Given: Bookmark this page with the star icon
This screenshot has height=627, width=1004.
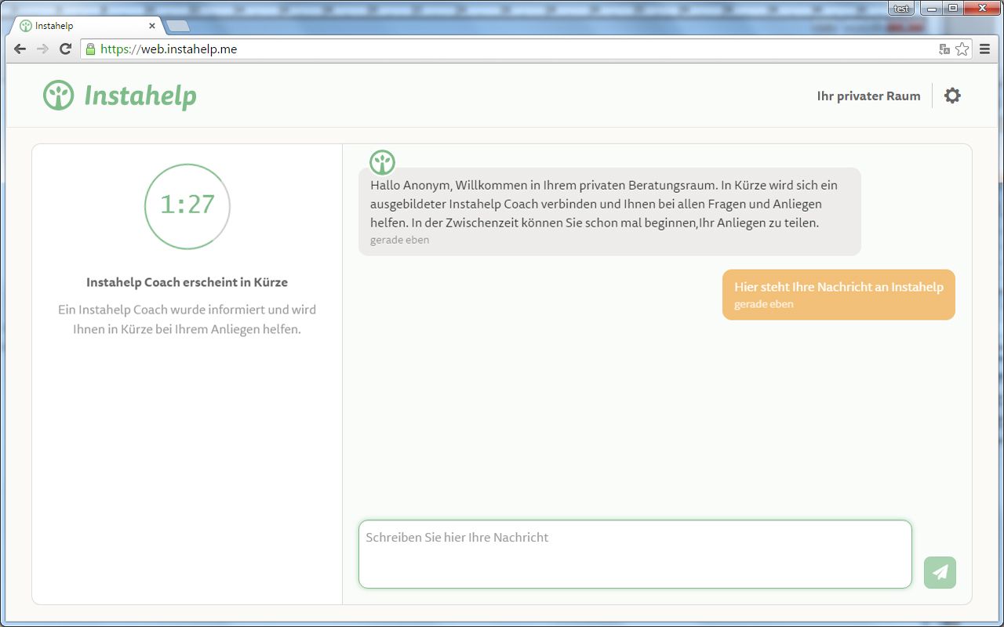Looking at the screenshot, I should pyautogui.click(x=962, y=49).
